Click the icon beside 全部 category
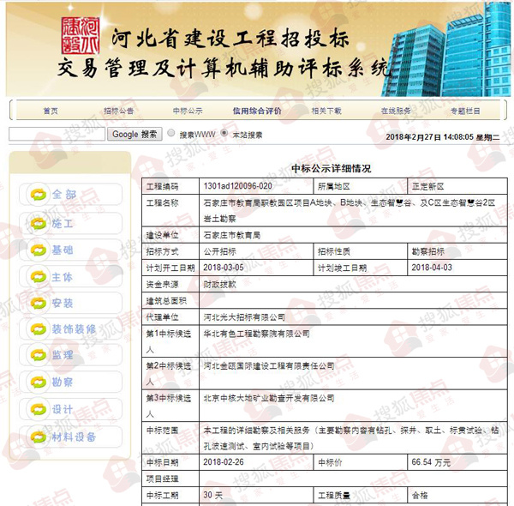 [38, 195]
